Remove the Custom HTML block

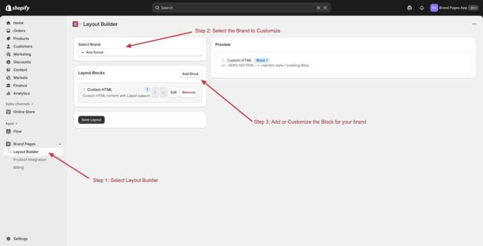pos(189,92)
